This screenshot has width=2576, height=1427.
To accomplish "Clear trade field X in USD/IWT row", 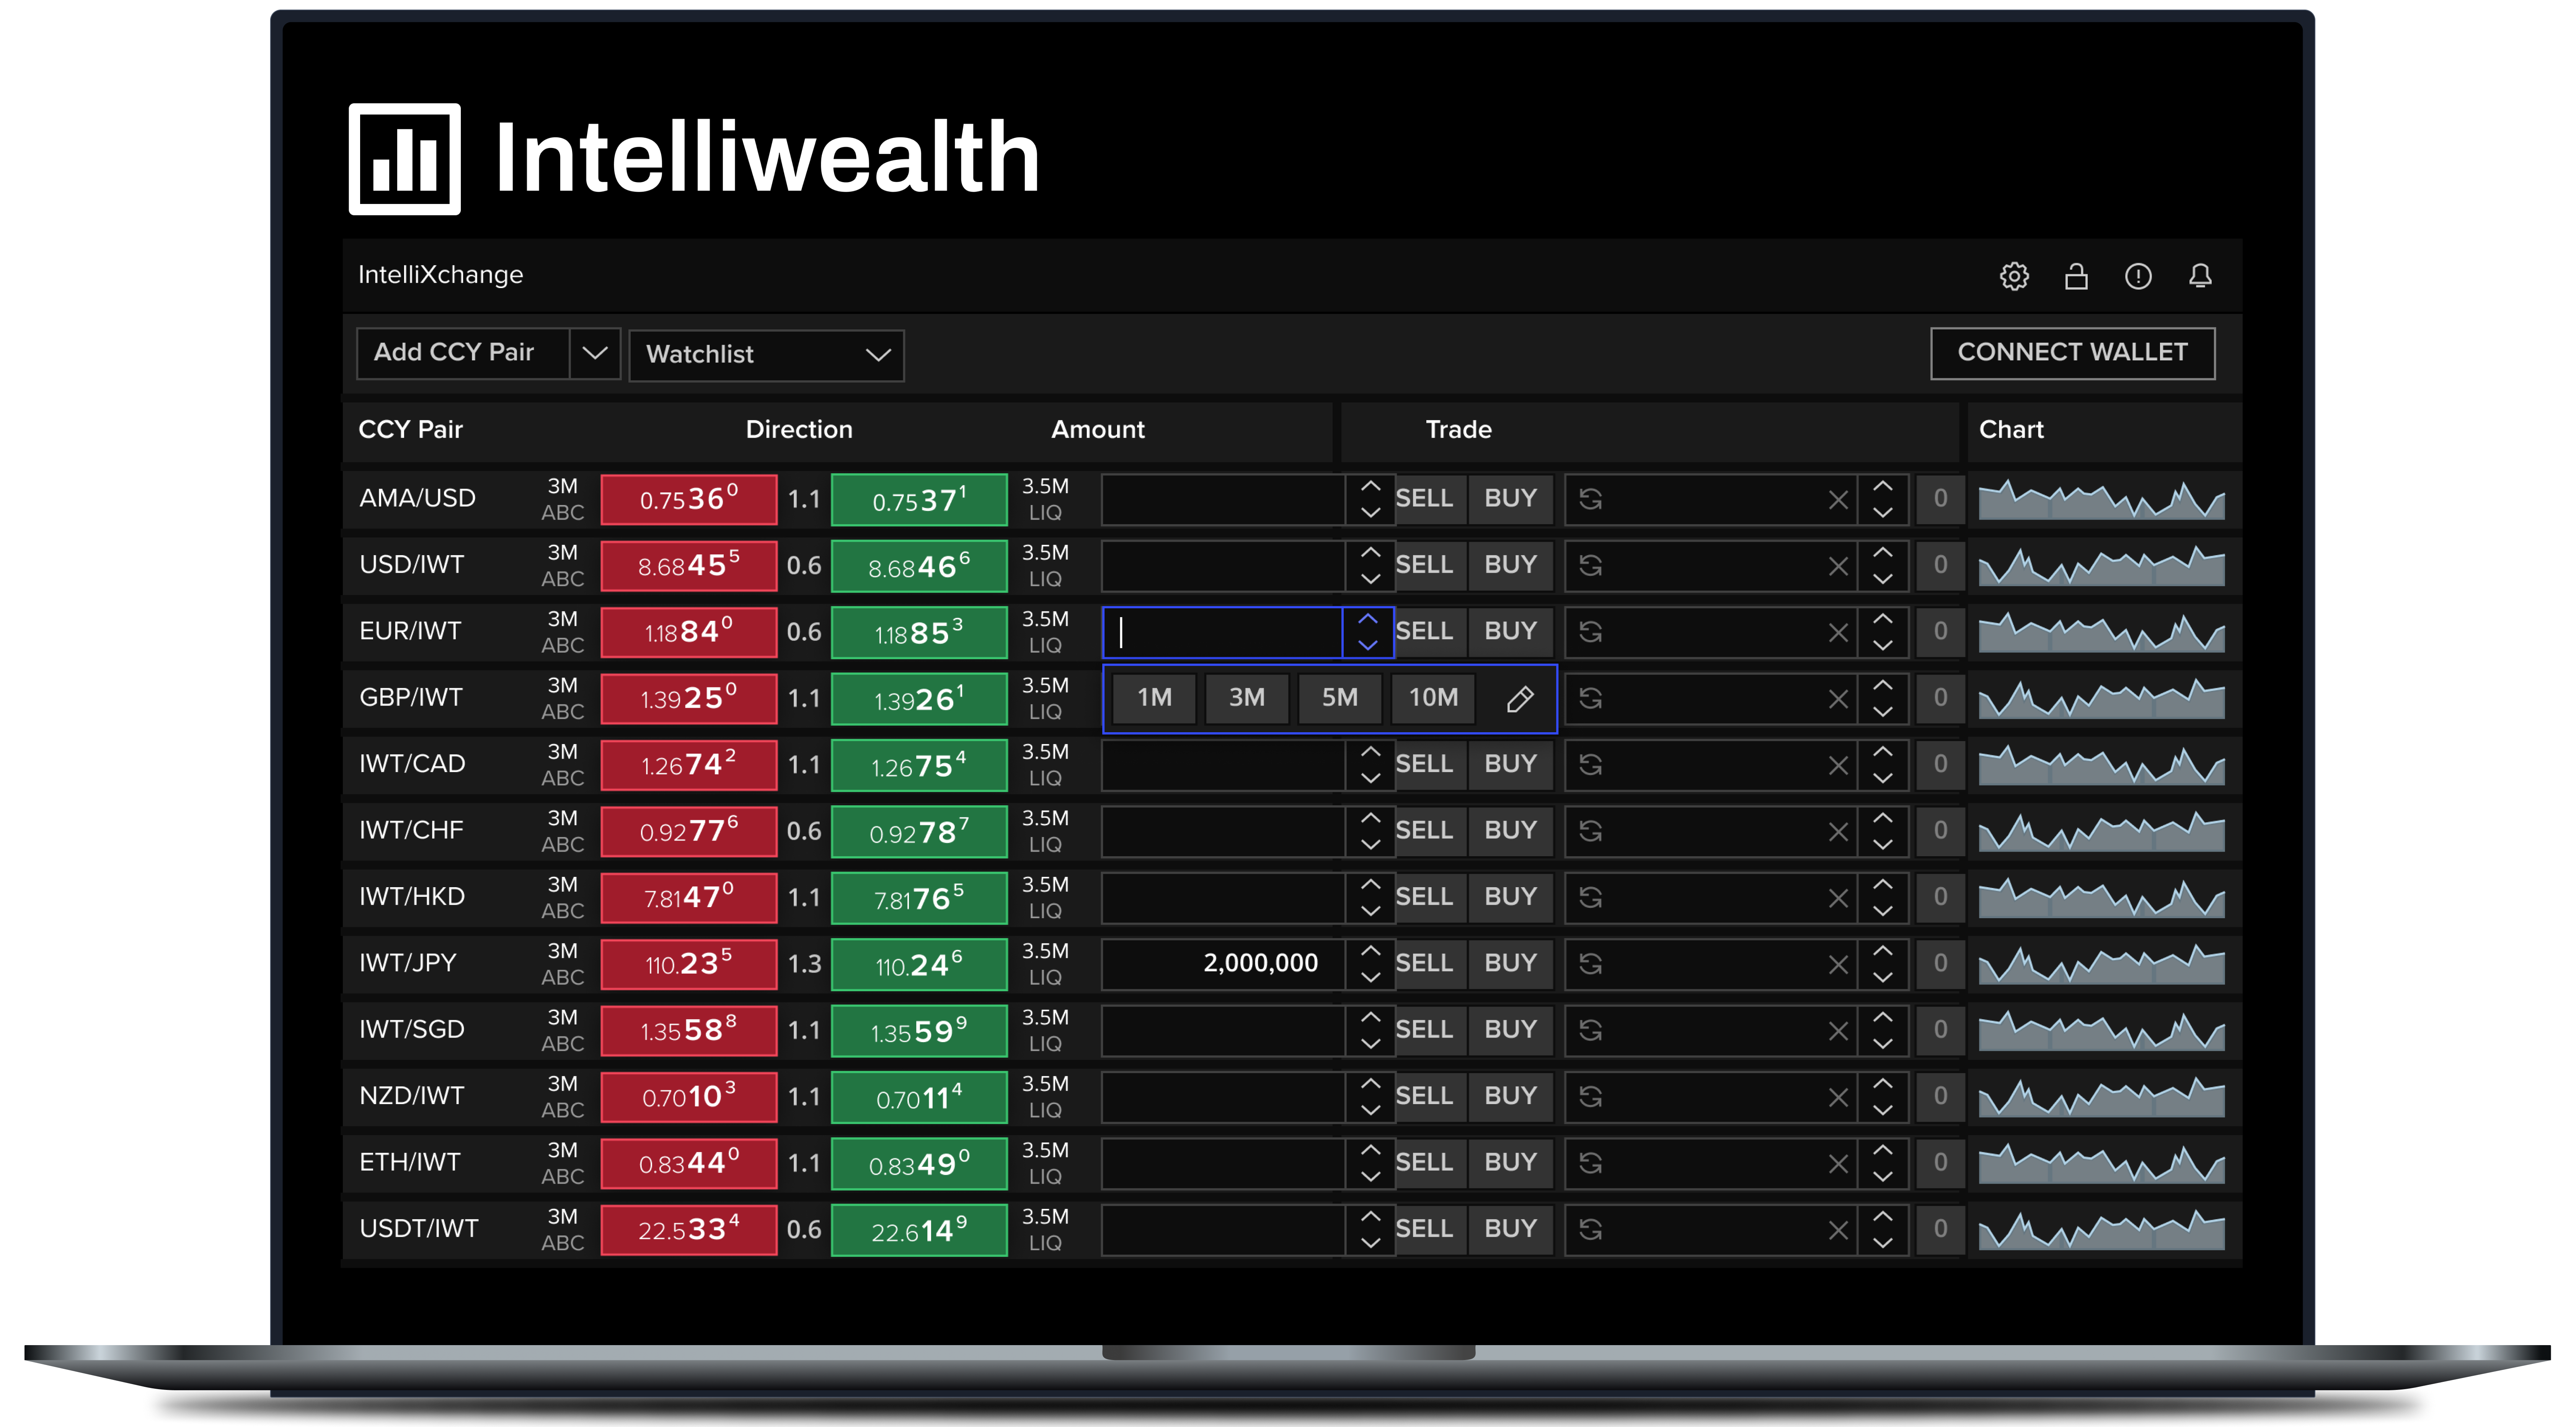I will [x=1838, y=567].
